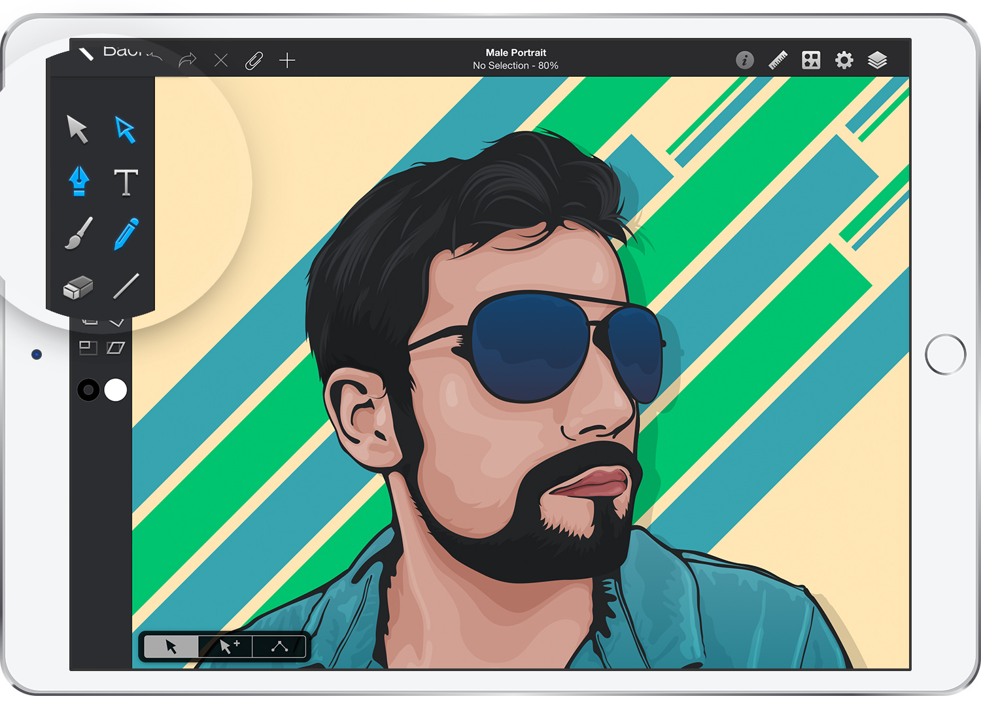This screenshot has width=981, height=709.
Task: Open the info inspector icon
Action: [745, 60]
